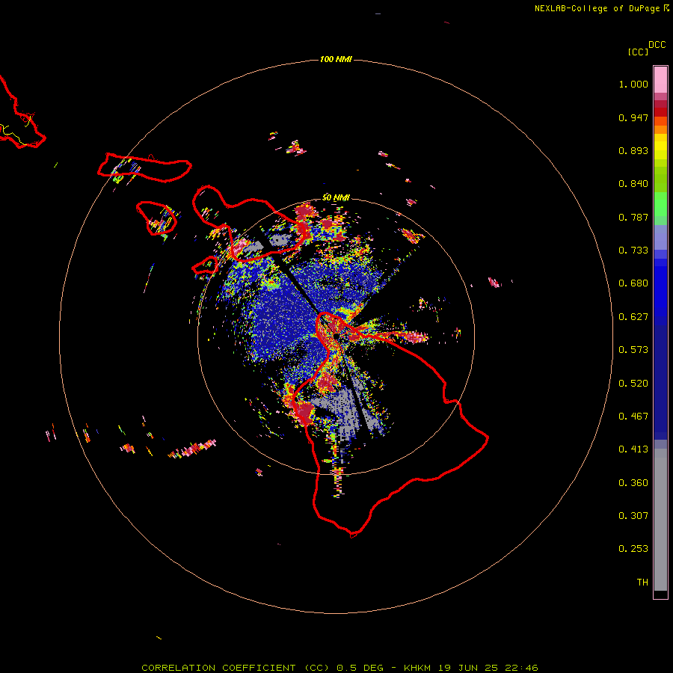Select the 0.627 scale value
The image size is (673, 673).
[633, 317]
